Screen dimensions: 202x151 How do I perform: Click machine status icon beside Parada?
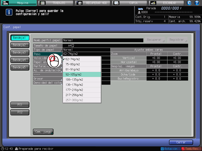click(x=141, y=9)
